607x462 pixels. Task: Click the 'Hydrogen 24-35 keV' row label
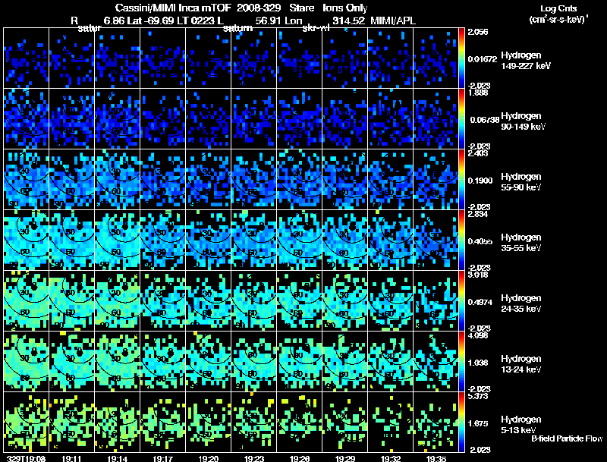click(521, 303)
